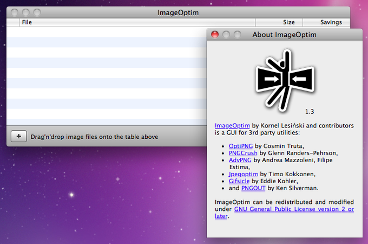Sort by the Savings column header
Image resolution: width=368 pixels, height=244 pixels.
(326, 22)
